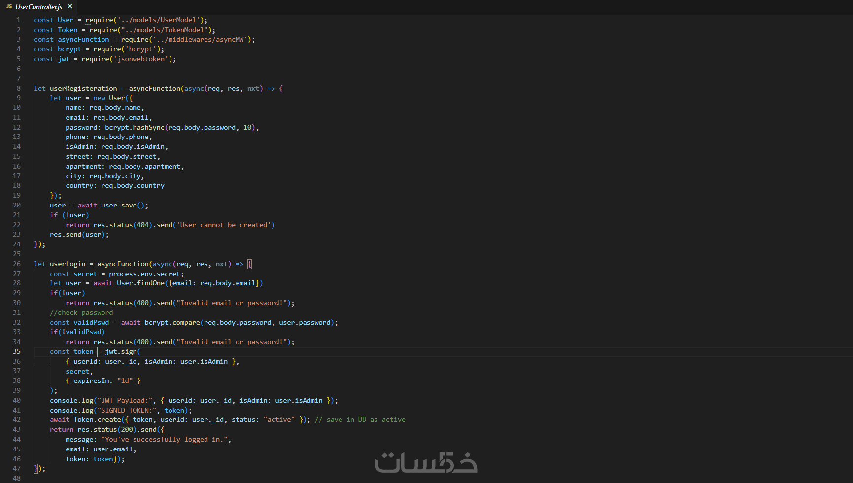Click the 'User.findOne' call
The width and height of the screenshot is (853, 483).
(x=140, y=283)
